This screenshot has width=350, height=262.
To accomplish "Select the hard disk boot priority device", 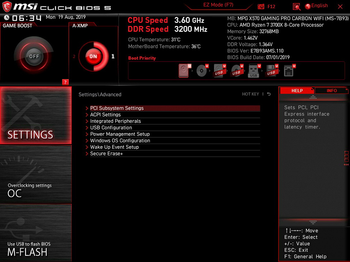I will (x=184, y=71).
